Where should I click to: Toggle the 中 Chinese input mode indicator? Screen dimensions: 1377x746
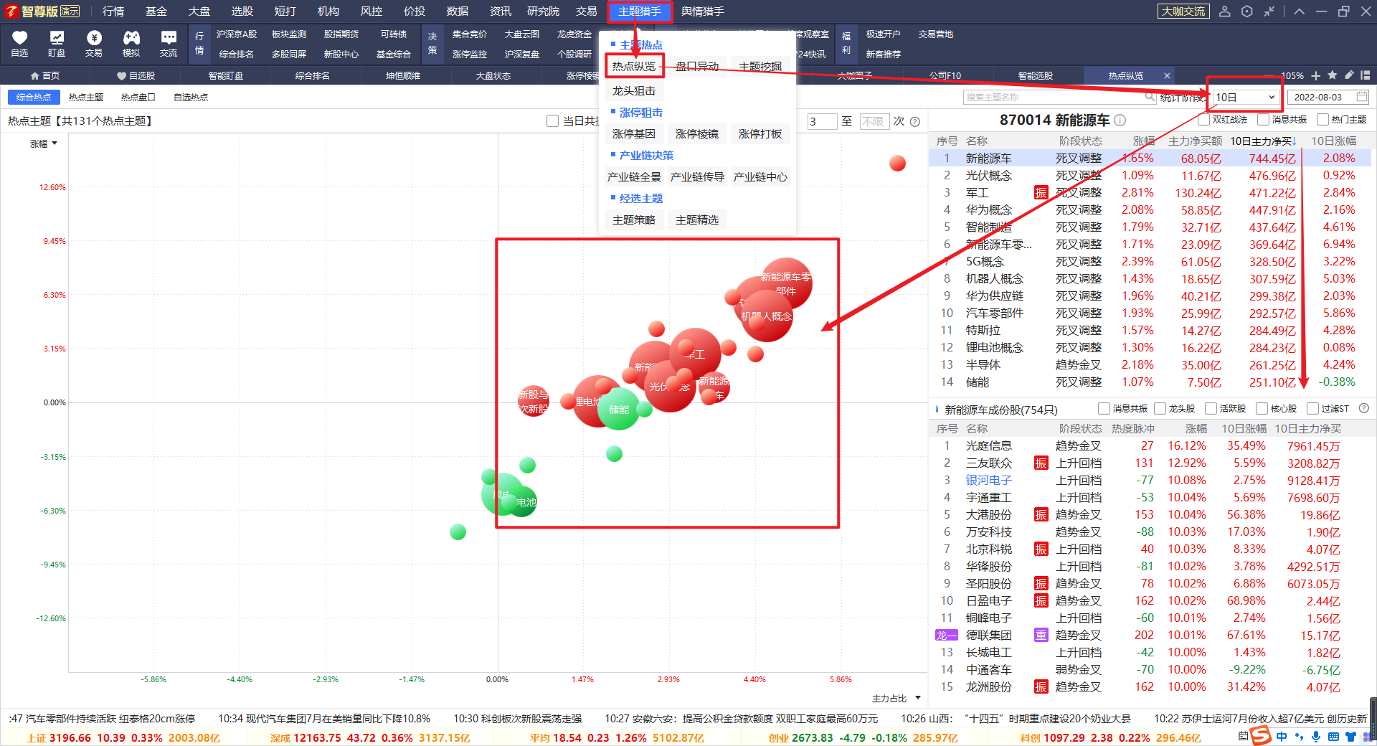(1282, 737)
